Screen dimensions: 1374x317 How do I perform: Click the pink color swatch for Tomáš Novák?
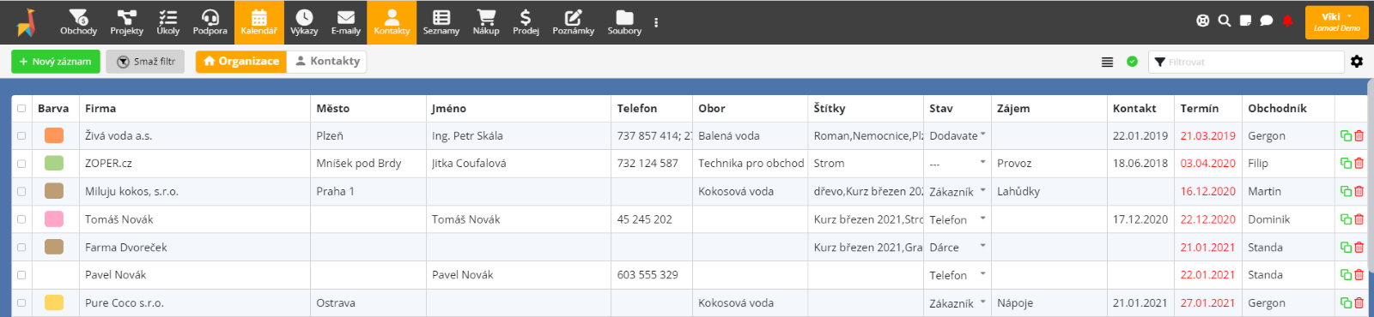[54, 219]
